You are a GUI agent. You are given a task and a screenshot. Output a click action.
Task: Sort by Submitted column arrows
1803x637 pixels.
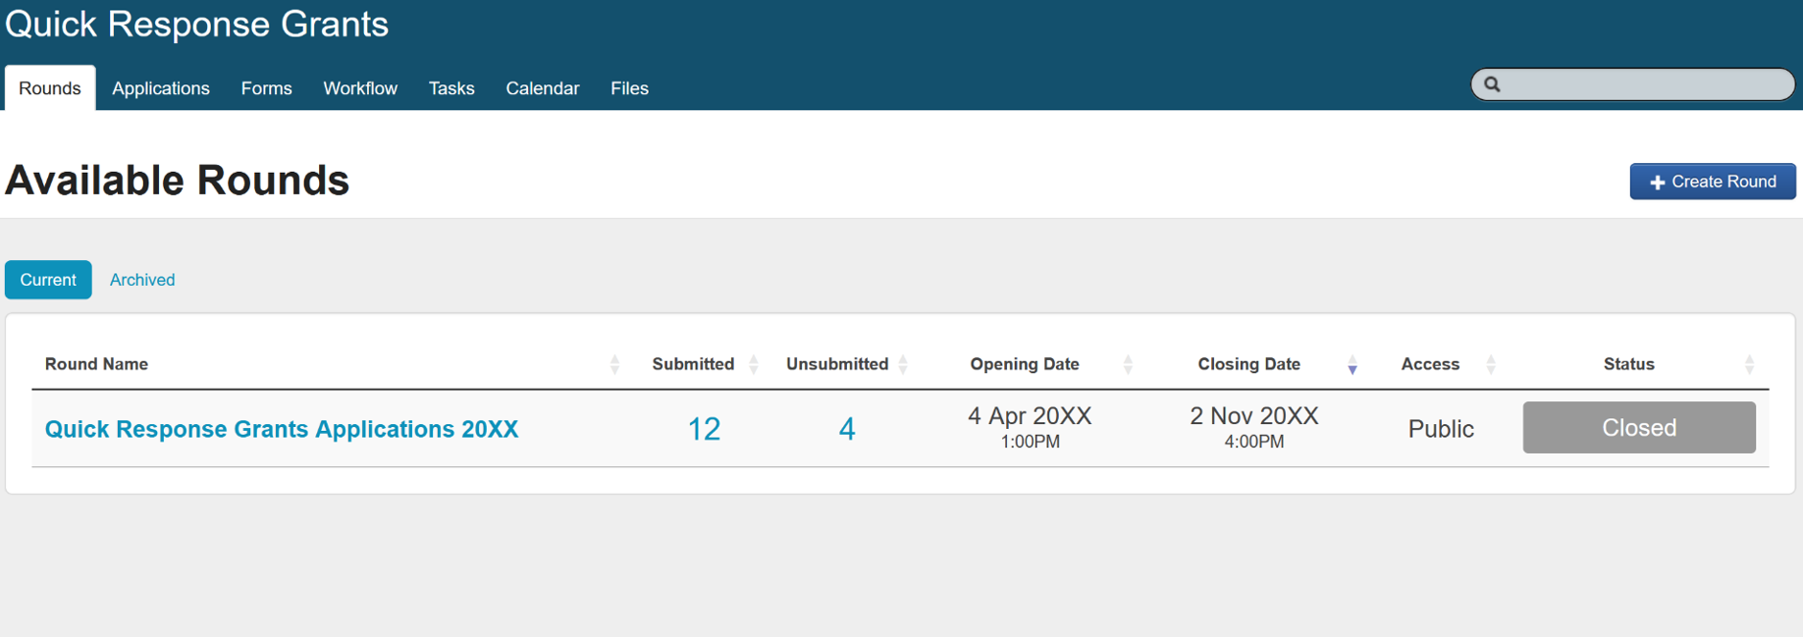[754, 365]
